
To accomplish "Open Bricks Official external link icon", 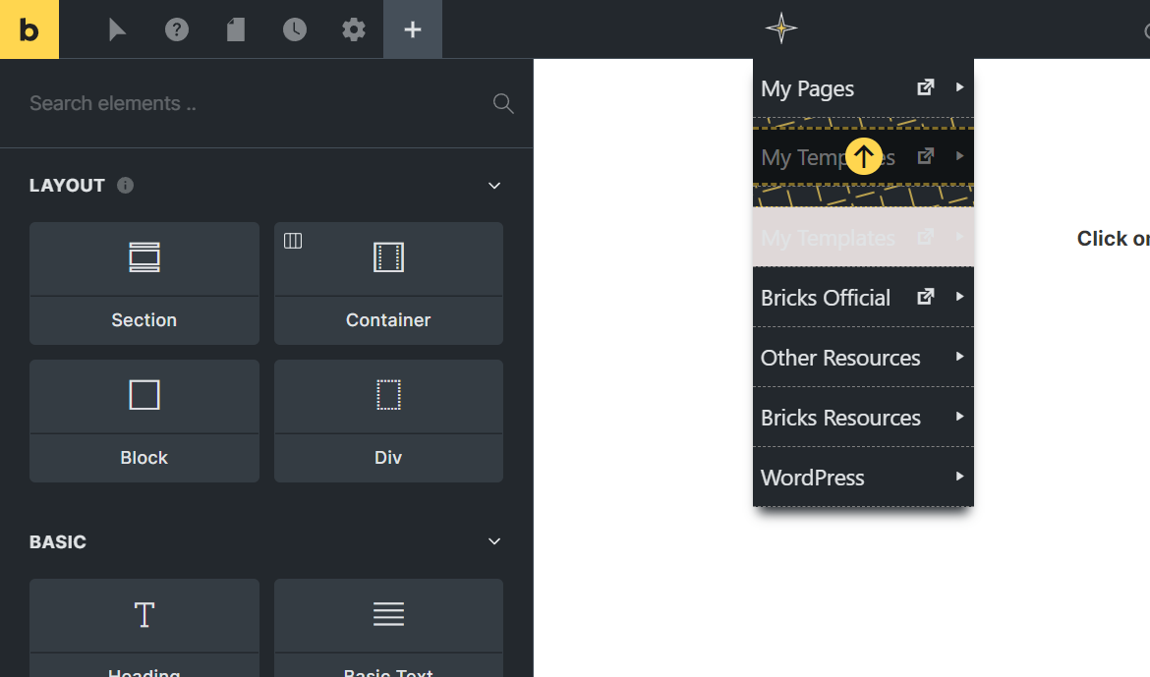I will coord(926,297).
